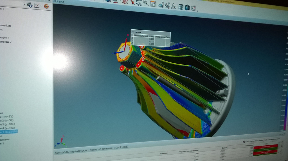Open dropdown arrow beside the chart icon
This screenshot has height=161, width=288.
(41, 6)
